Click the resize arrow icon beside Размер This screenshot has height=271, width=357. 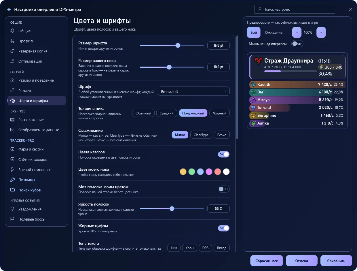point(12,91)
